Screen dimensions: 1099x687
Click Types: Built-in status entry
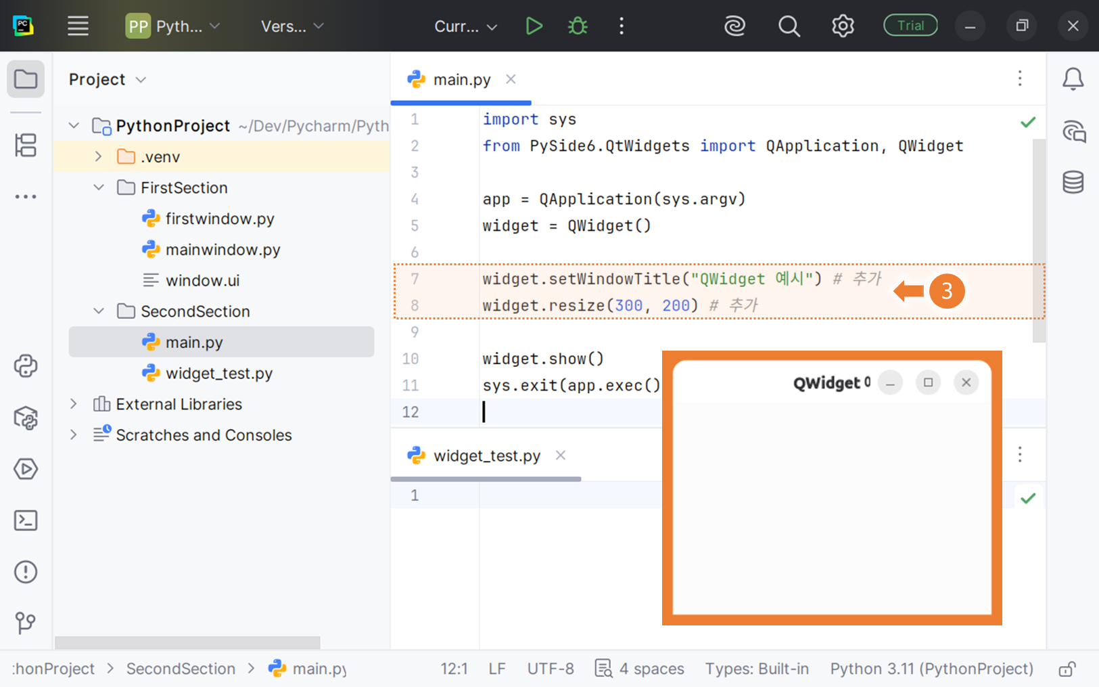757,669
